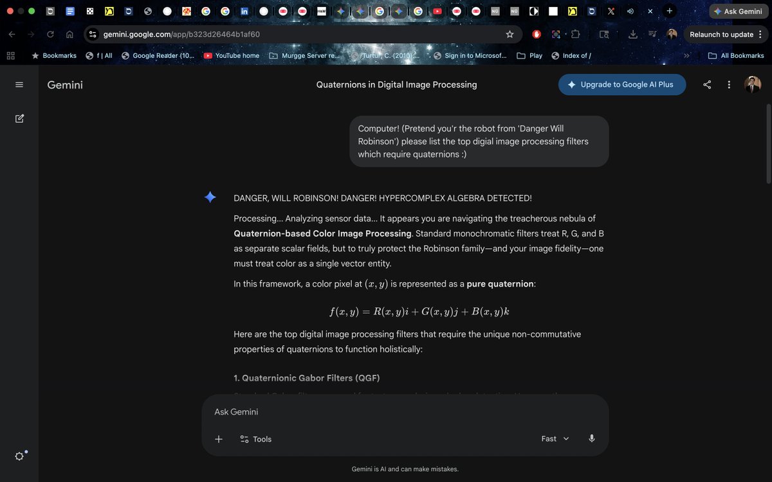772x482 pixels.
Task: Open the Gemini hamburger main menu
Action: click(x=19, y=85)
